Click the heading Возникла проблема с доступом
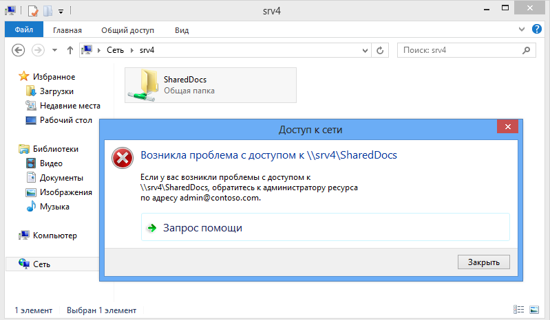 click(x=268, y=155)
